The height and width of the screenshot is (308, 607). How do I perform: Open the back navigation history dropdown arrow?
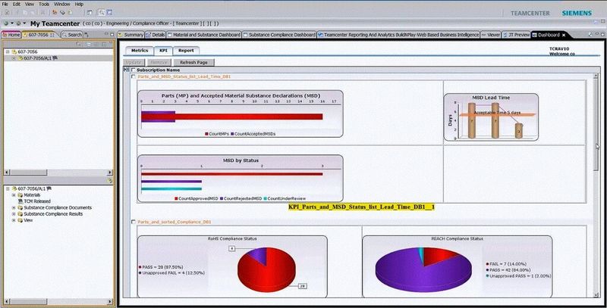click(x=12, y=23)
